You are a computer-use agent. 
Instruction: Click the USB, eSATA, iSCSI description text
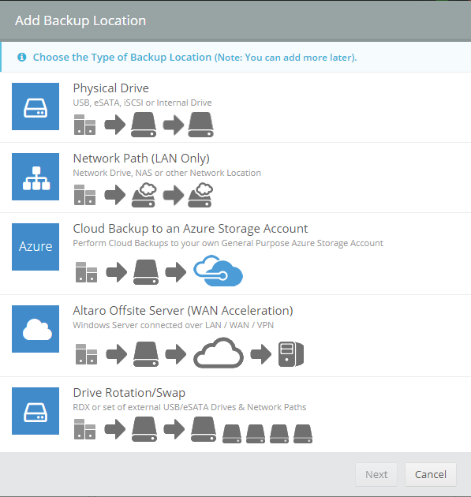142,103
